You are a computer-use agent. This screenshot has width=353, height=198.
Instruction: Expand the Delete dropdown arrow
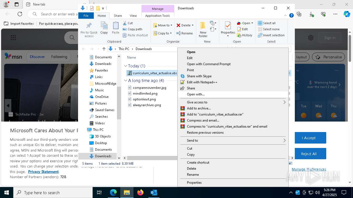[192, 25]
